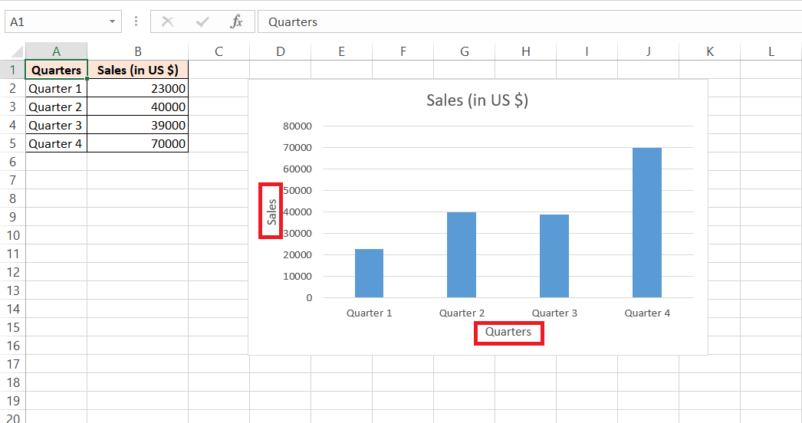The image size is (802, 423).
Task: Select row 15 header
Action: coord(13,327)
